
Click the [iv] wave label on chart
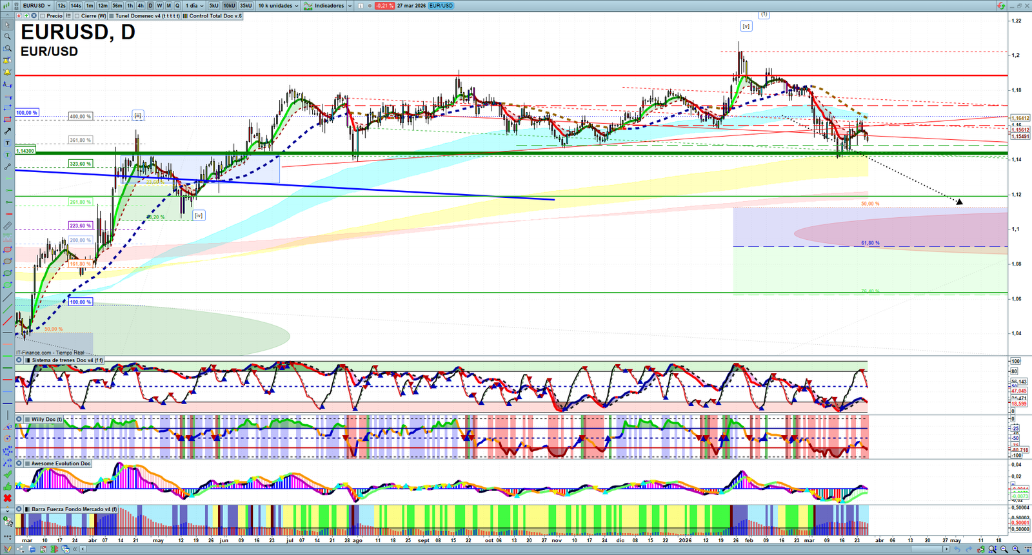pos(199,215)
